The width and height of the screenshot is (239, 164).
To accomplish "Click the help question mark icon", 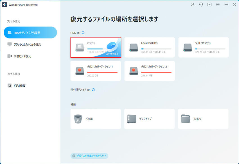I will [74, 156].
